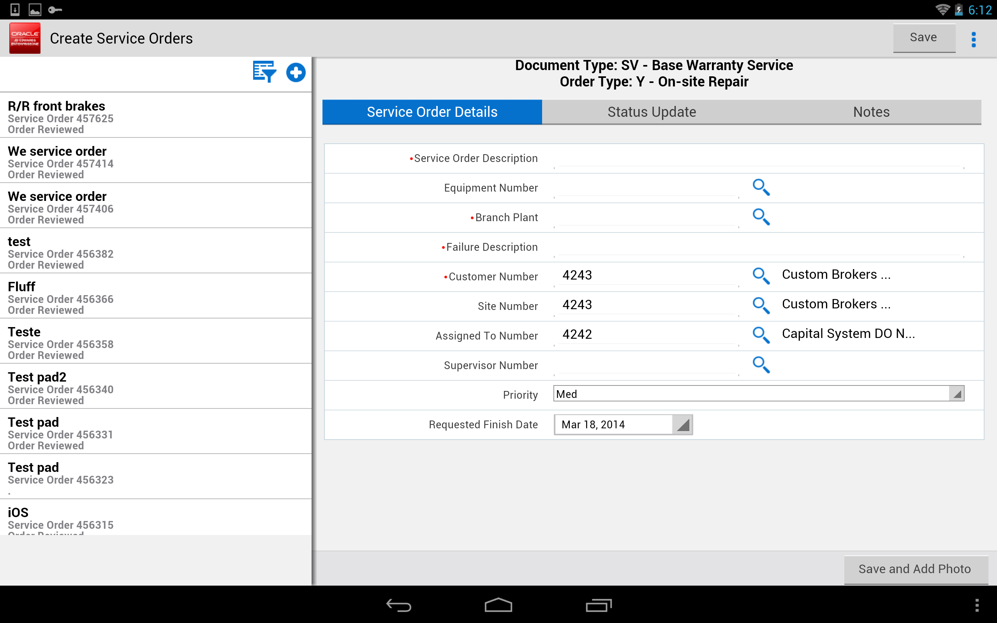Tap the Wi-Fi status icon
The height and width of the screenshot is (623, 997).
coord(942,9)
